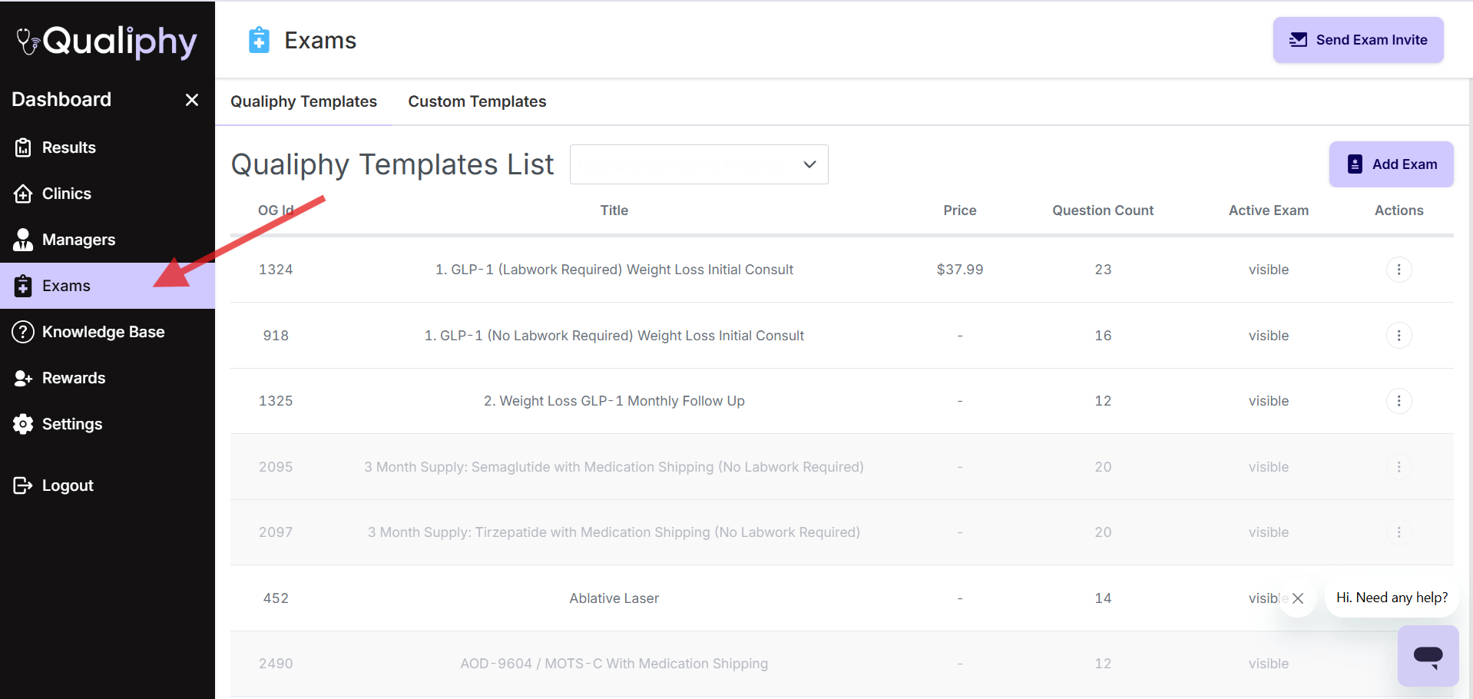Switch to the Qualiphy Templates tab
The width and height of the screenshot is (1473, 699).
click(303, 101)
